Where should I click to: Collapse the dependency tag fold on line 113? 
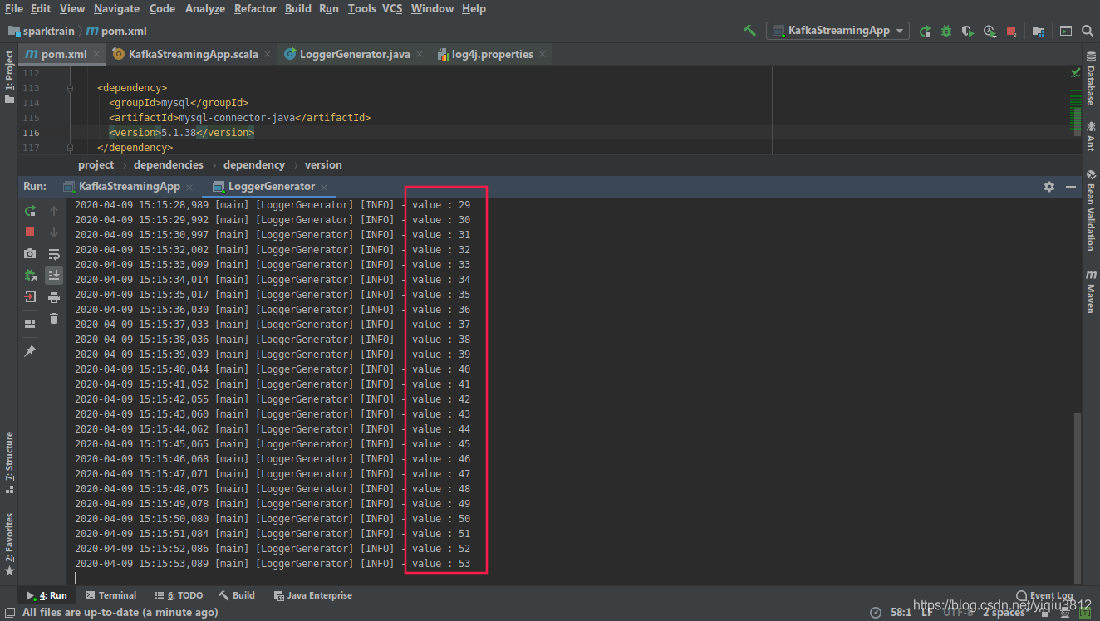[x=71, y=87]
